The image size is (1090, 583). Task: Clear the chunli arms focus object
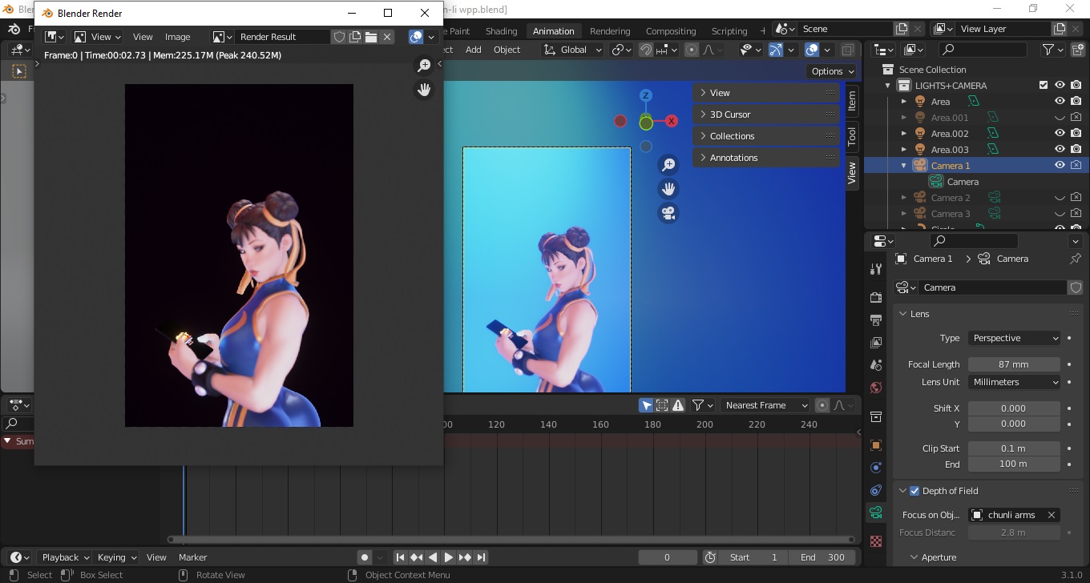[x=1052, y=515]
